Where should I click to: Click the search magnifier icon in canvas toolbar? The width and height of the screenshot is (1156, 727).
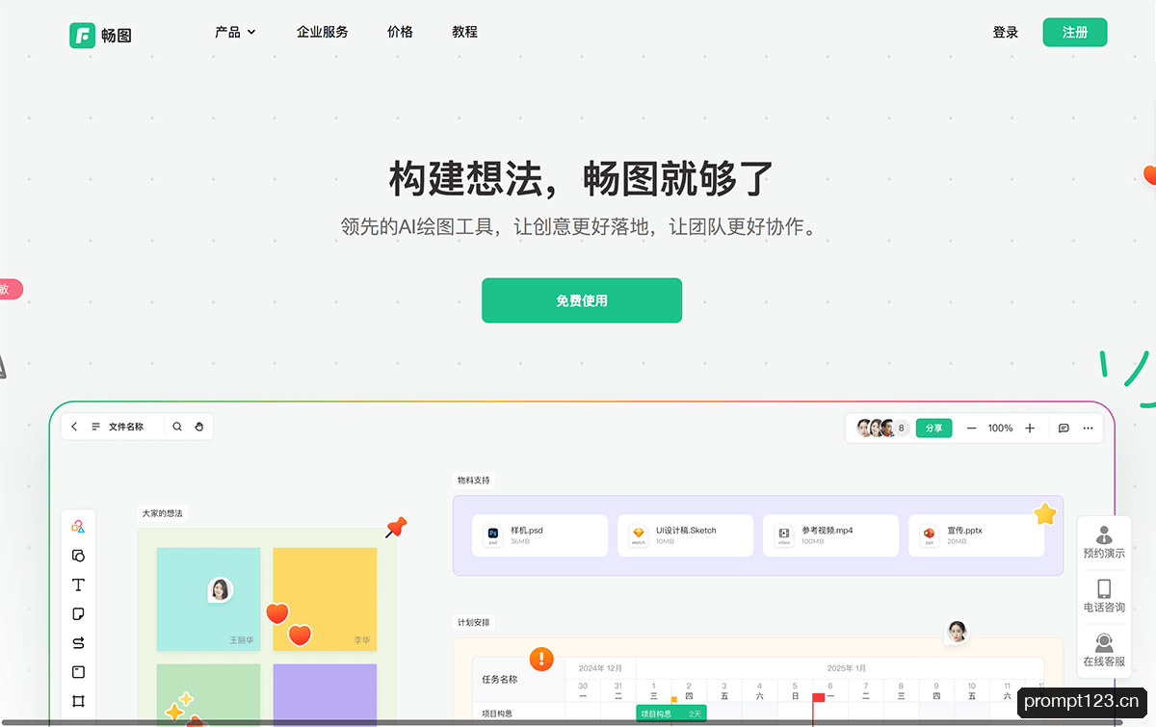pos(177,427)
